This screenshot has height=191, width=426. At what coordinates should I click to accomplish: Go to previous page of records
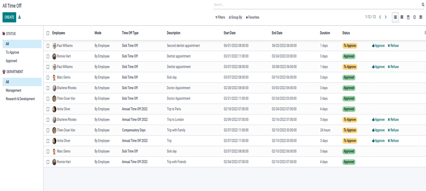pos(380,17)
